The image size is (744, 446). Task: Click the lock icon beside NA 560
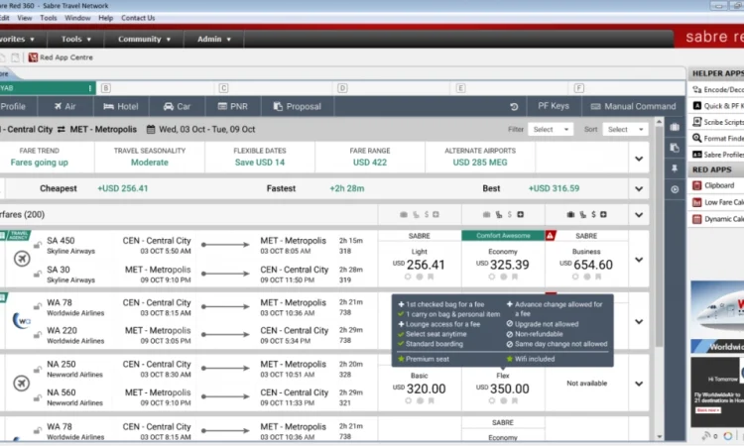click(37, 397)
